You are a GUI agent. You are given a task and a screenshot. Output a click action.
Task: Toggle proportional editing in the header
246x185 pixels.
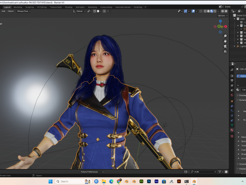tap(105, 11)
